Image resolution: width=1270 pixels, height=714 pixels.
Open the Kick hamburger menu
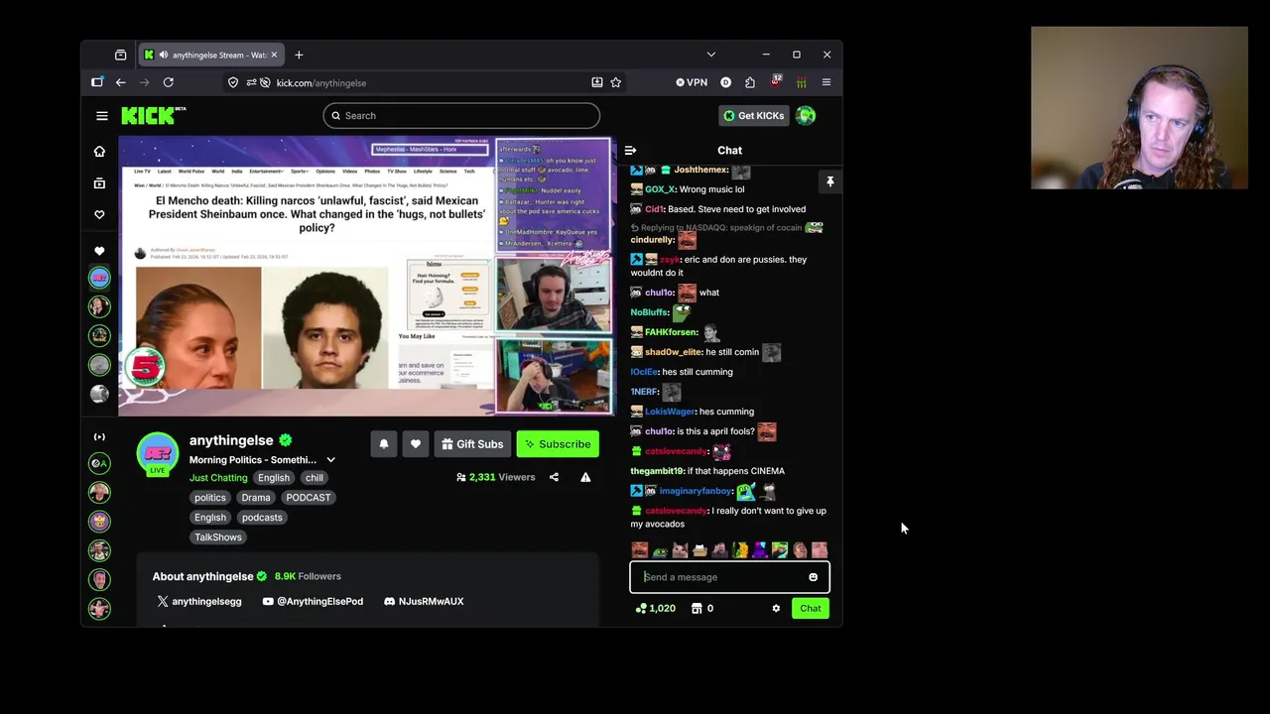click(101, 116)
